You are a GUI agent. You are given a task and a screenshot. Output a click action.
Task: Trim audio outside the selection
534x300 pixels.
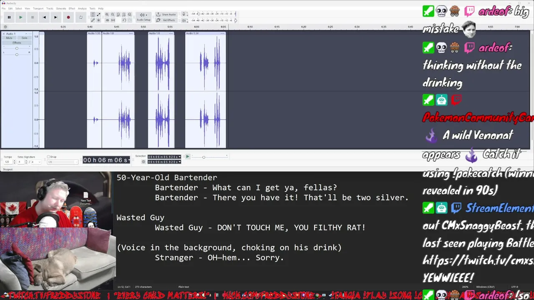click(107, 20)
